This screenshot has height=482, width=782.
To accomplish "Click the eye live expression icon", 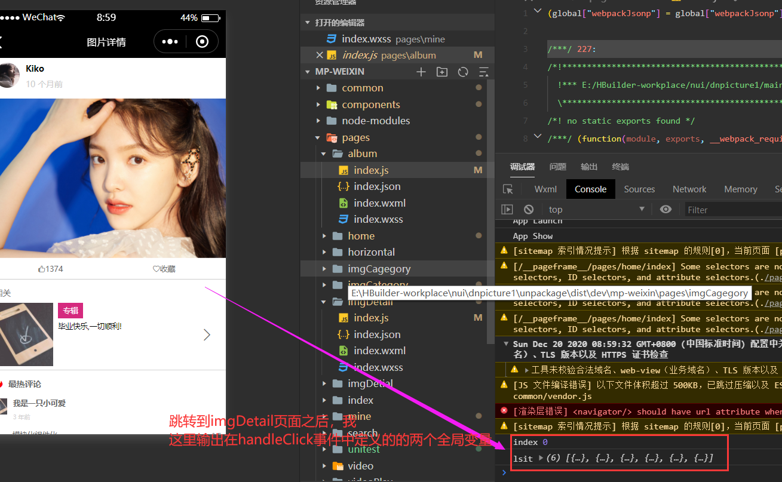I will tap(666, 209).
